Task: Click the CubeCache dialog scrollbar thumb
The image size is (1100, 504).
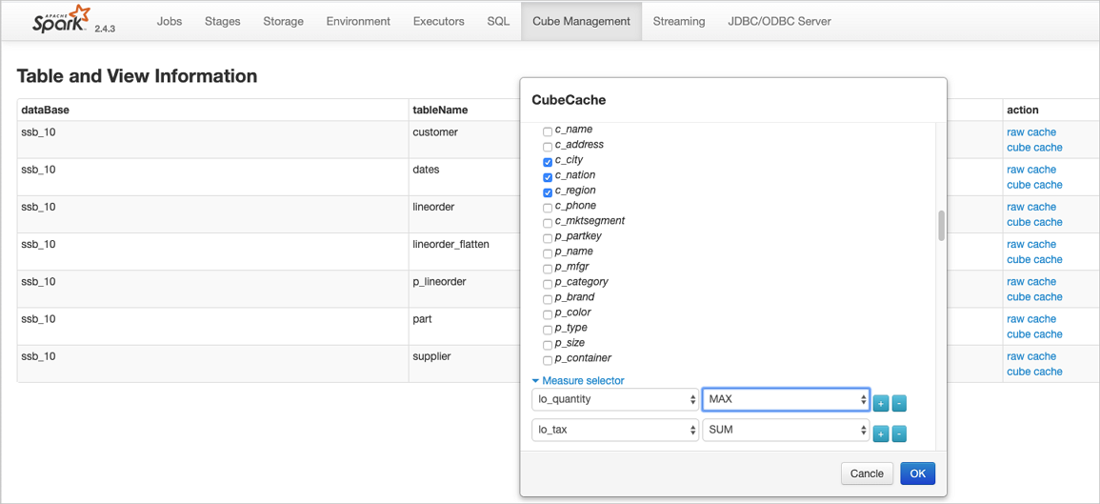Action: (942, 226)
